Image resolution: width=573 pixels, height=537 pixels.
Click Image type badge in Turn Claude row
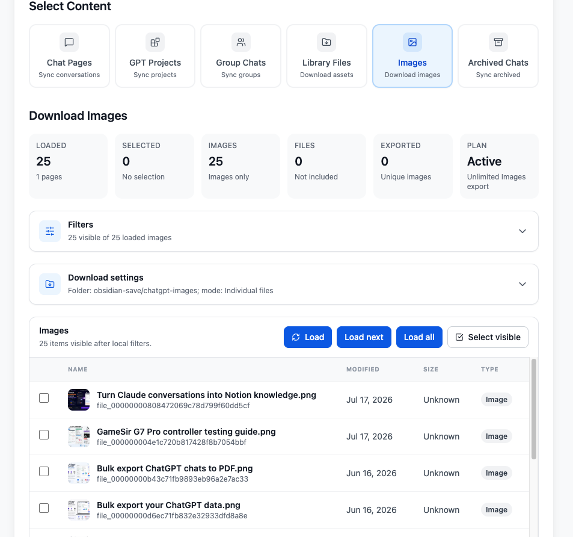496,400
